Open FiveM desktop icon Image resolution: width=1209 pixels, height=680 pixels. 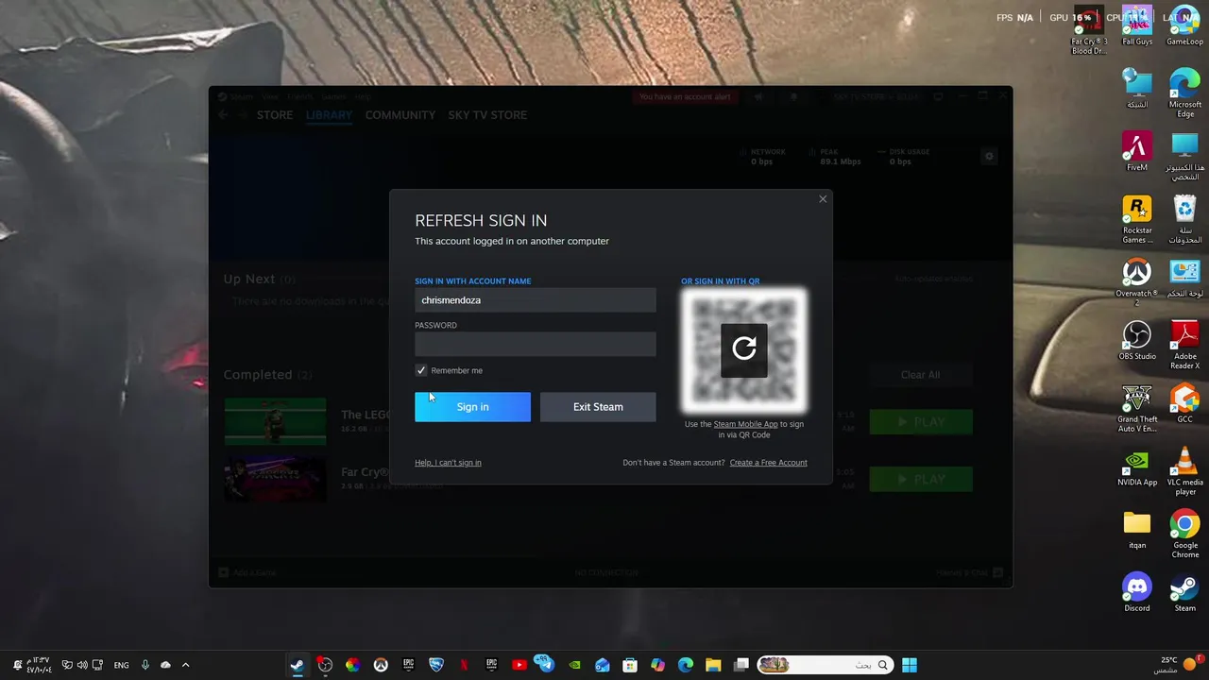1137,151
